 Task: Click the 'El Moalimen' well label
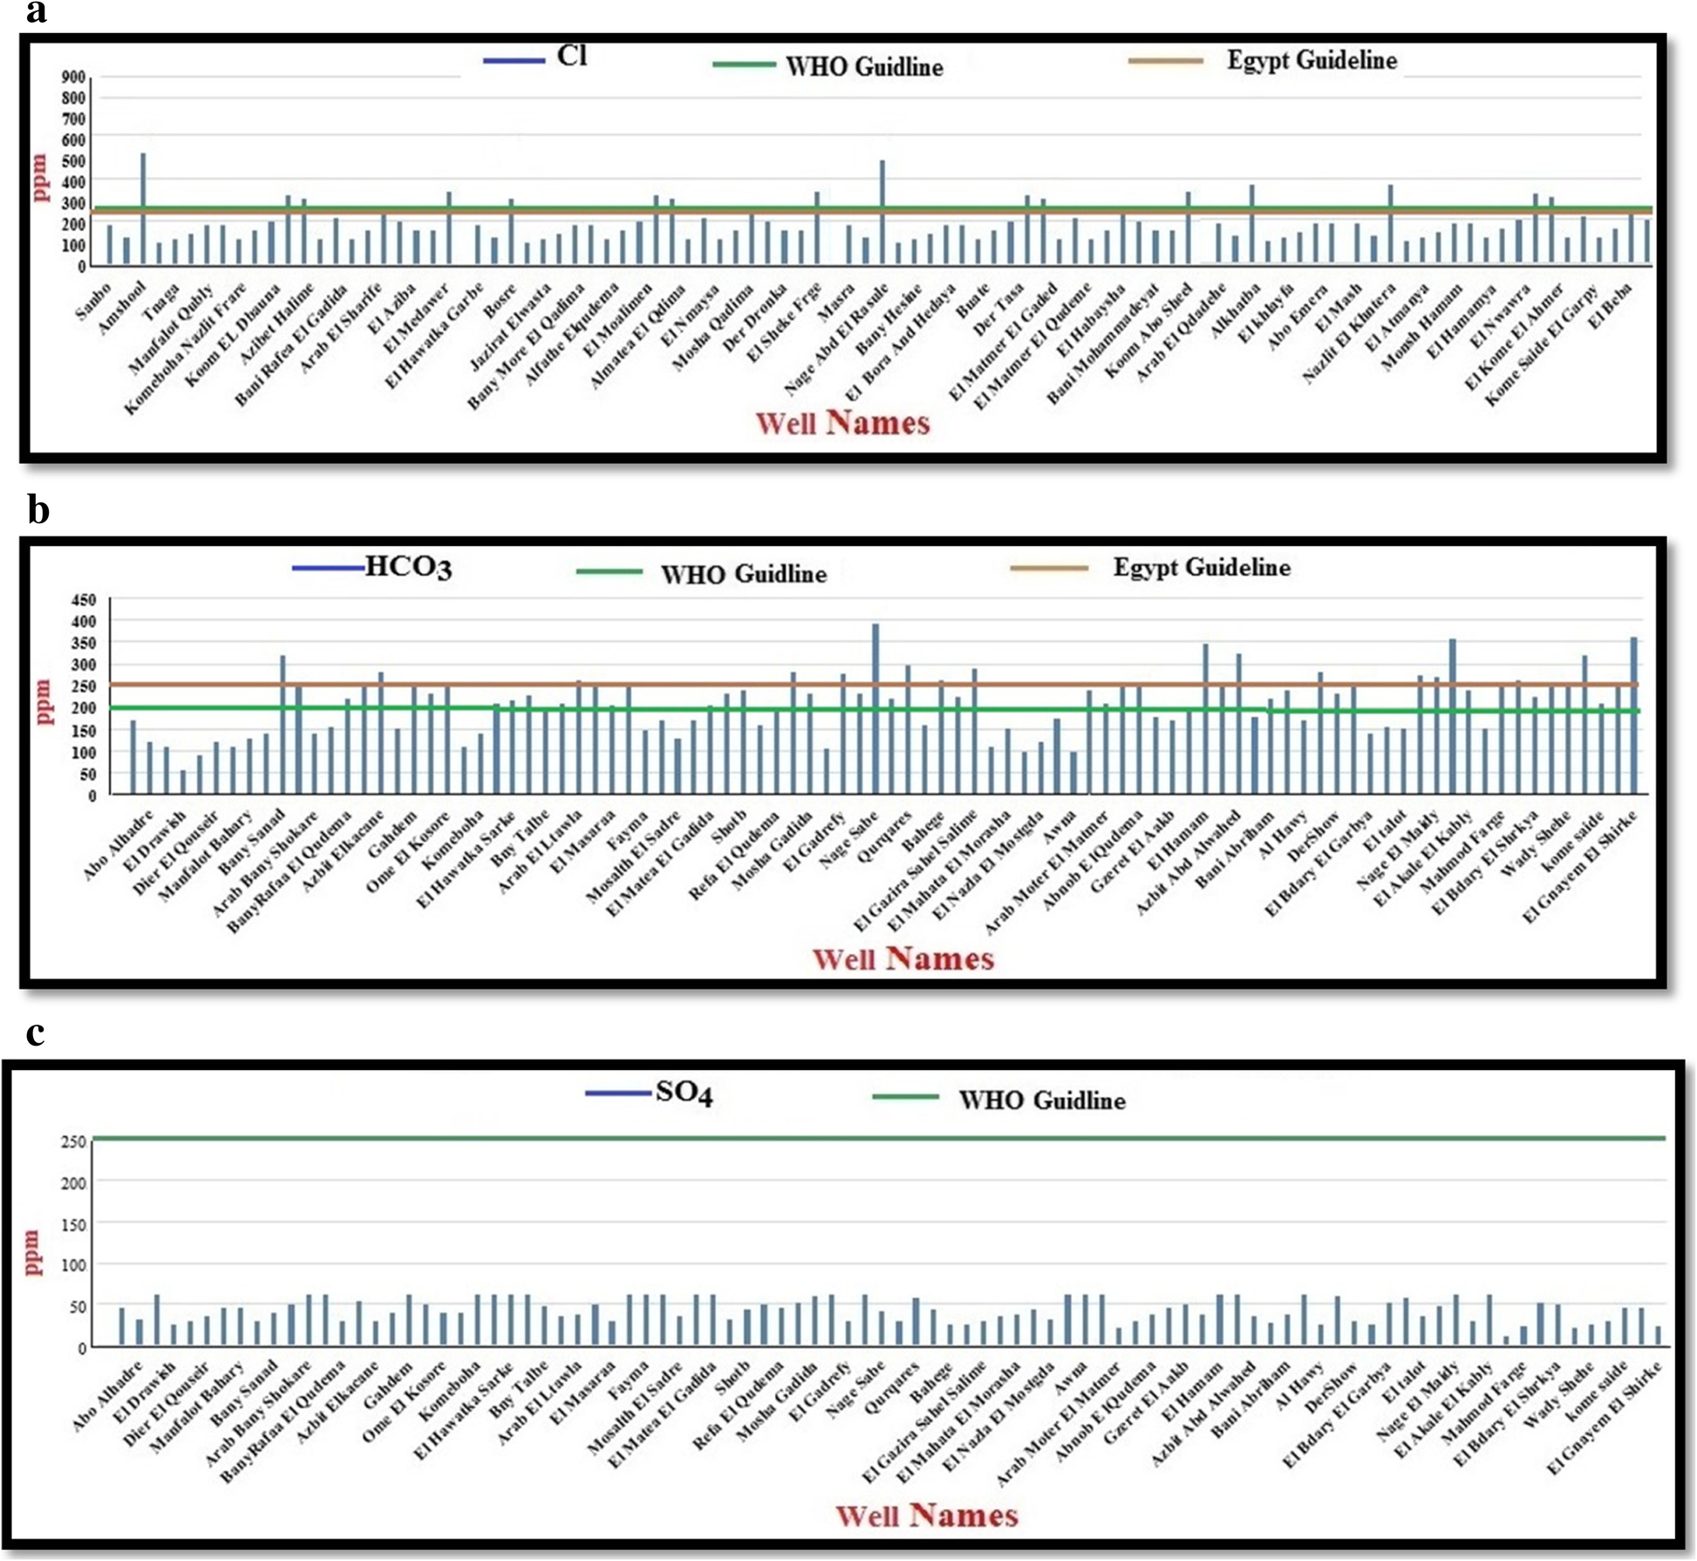click(x=617, y=318)
